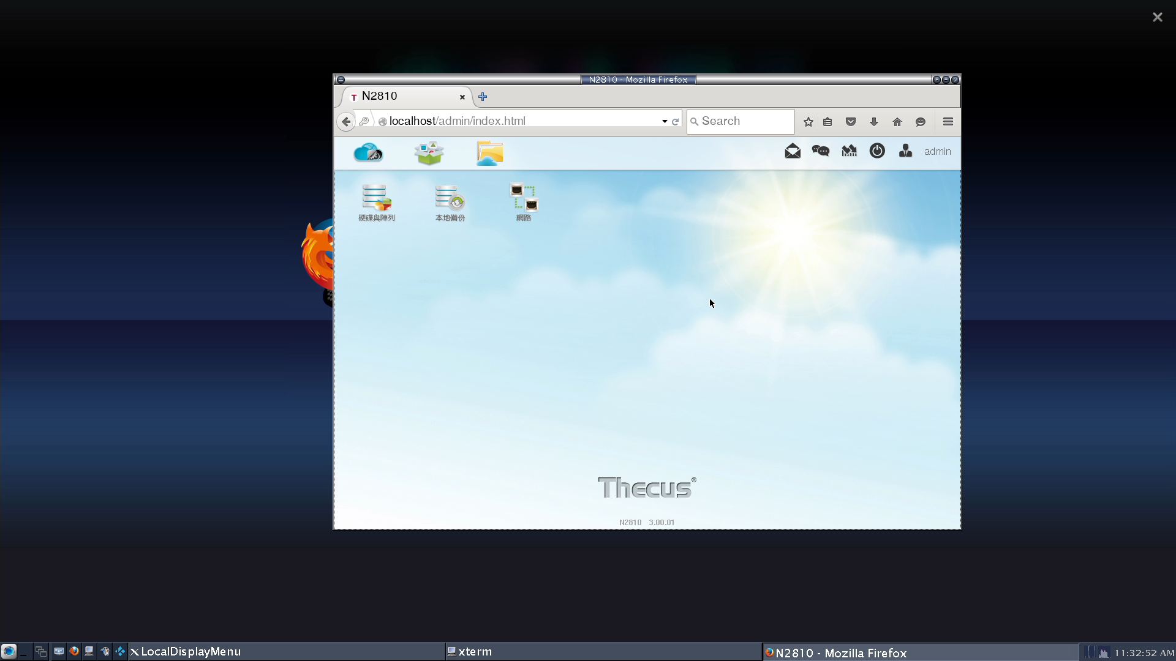Go back with Firefox back arrow

[346, 121]
